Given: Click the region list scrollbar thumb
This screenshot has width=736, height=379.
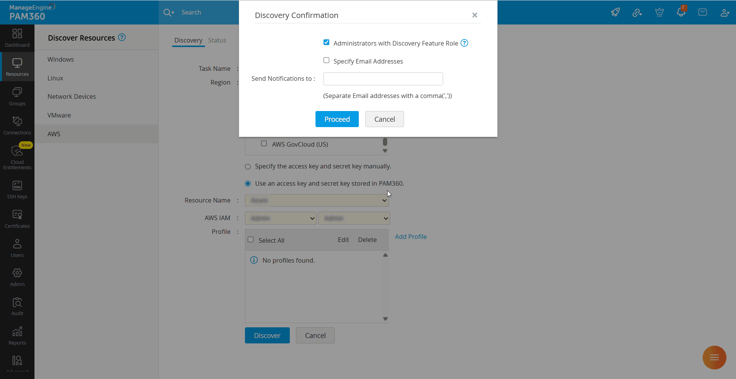Looking at the screenshot, I should pyautogui.click(x=385, y=142).
